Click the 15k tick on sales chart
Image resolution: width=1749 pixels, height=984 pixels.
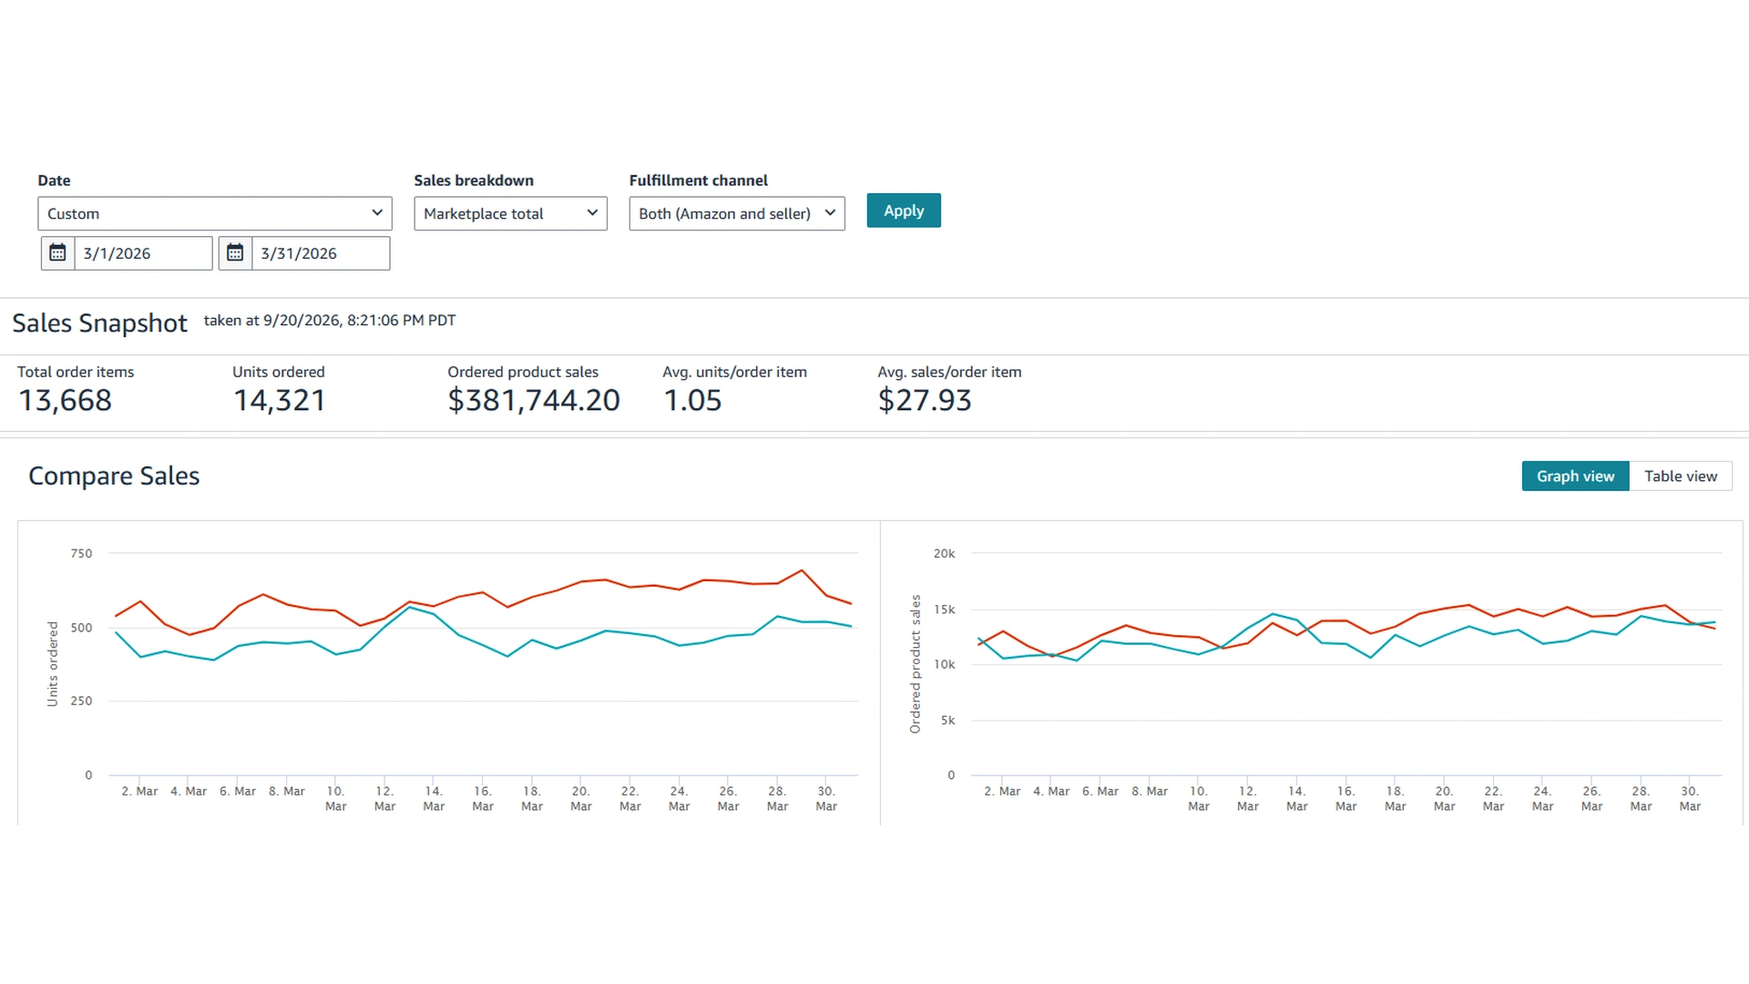click(x=945, y=610)
